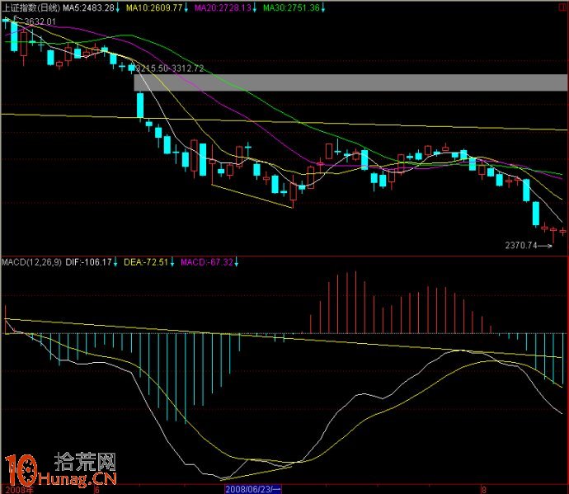Select the MA20:2728.13 indicator label
The height and width of the screenshot is (494, 569).
(x=223, y=7)
